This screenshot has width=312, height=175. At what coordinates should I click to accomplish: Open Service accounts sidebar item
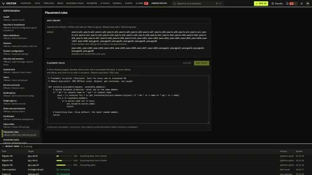click(20, 86)
